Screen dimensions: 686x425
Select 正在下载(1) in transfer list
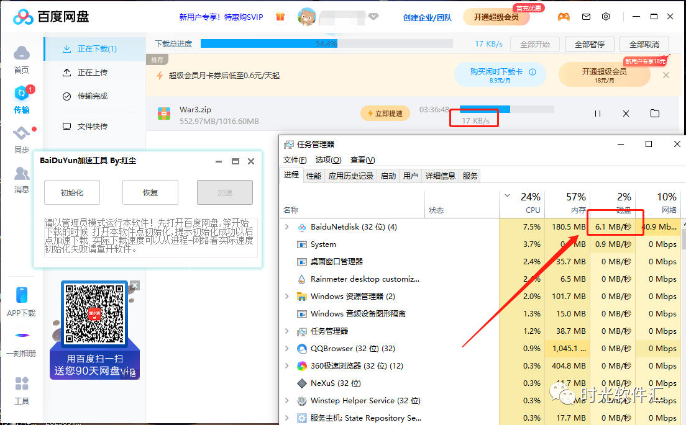[x=95, y=49]
